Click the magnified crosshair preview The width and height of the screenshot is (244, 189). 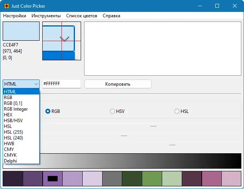[x=61, y=41]
